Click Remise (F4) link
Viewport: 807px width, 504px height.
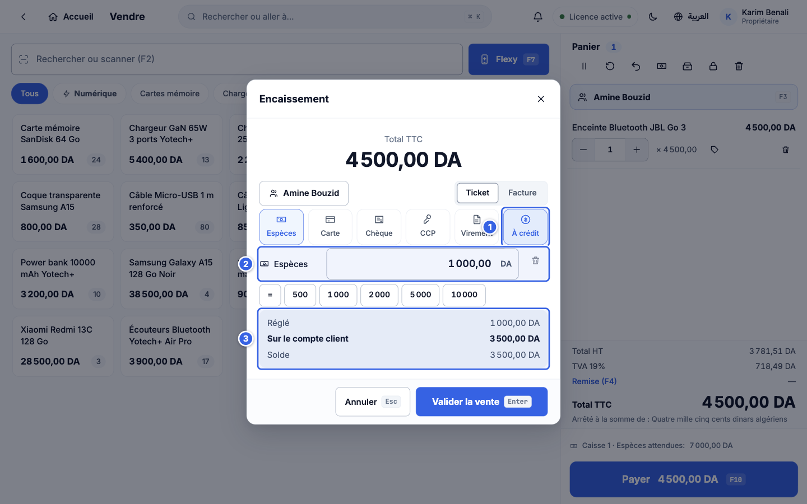(x=594, y=381)
